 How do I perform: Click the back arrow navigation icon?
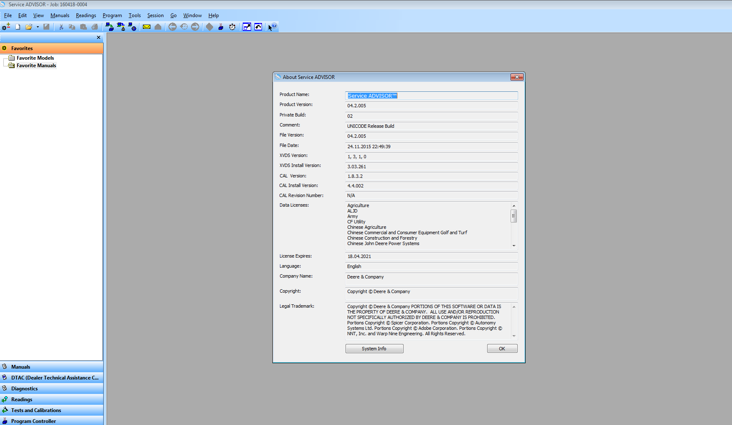172,27
